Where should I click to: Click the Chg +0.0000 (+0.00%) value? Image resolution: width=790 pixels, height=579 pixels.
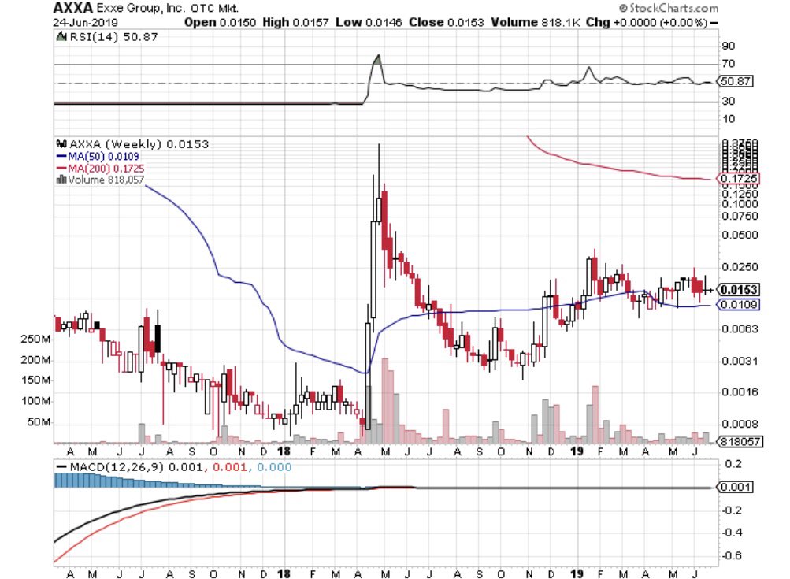pos(647,23)
